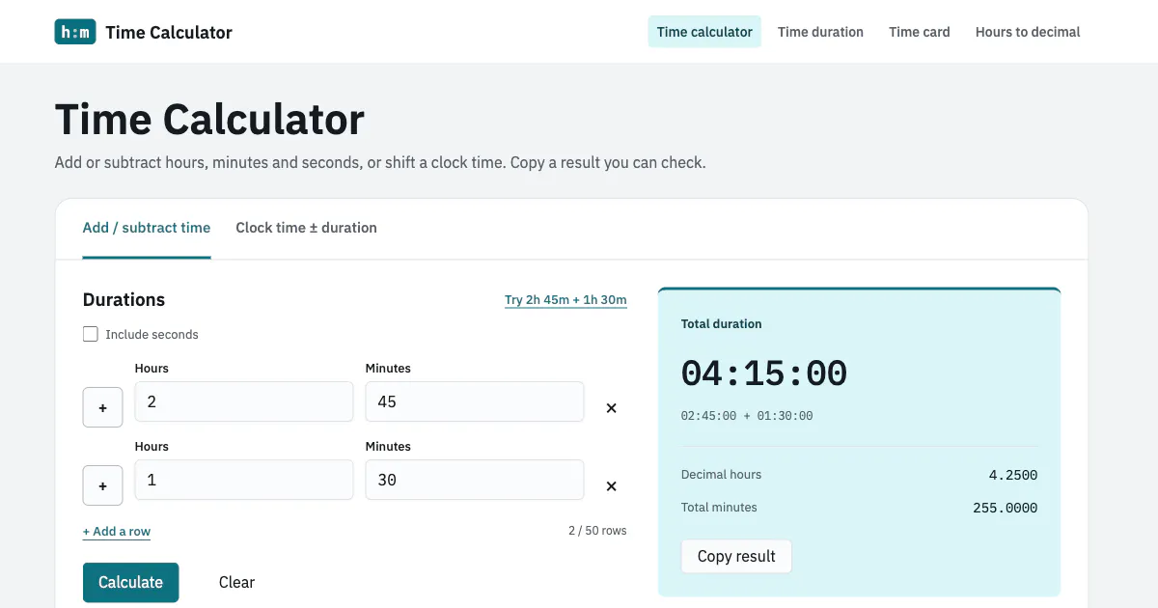Focus the Hours field containing 2
This screenshot has width=1158, height=608.
[244, 401]
